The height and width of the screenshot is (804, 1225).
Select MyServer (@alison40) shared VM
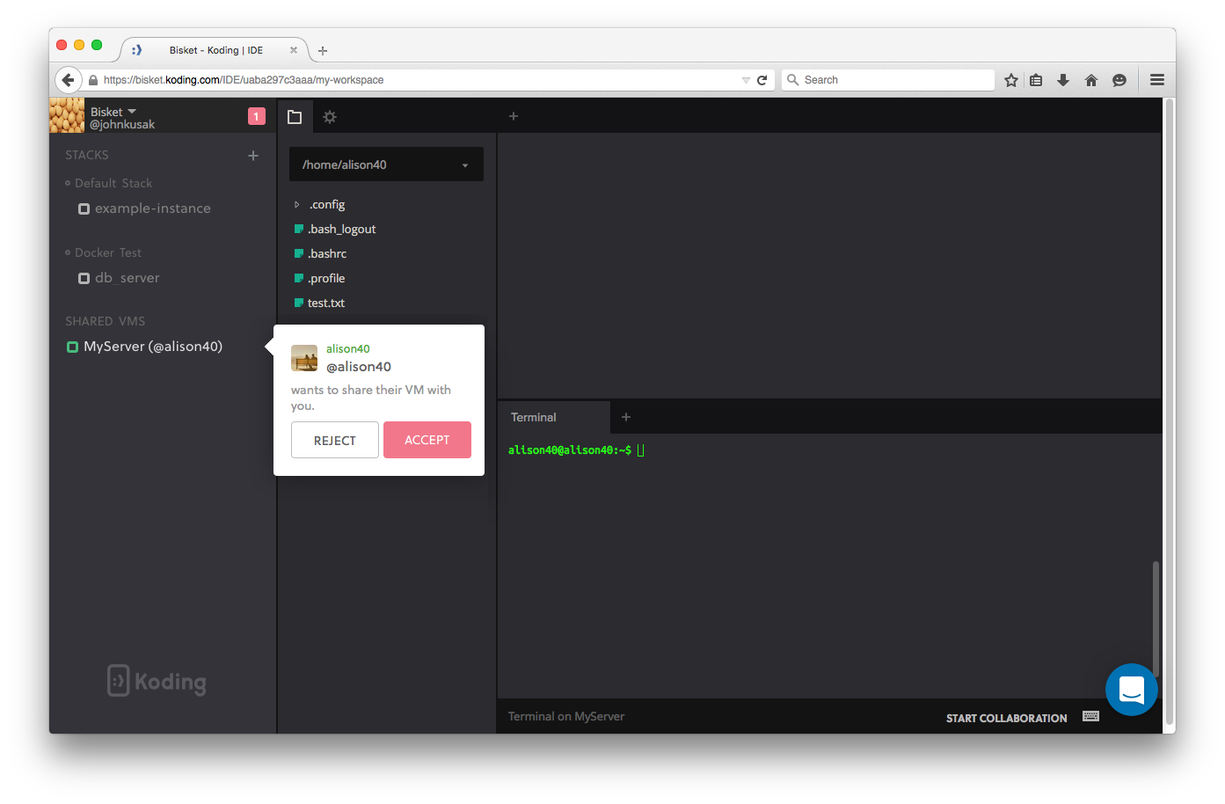tap(153, 347)
